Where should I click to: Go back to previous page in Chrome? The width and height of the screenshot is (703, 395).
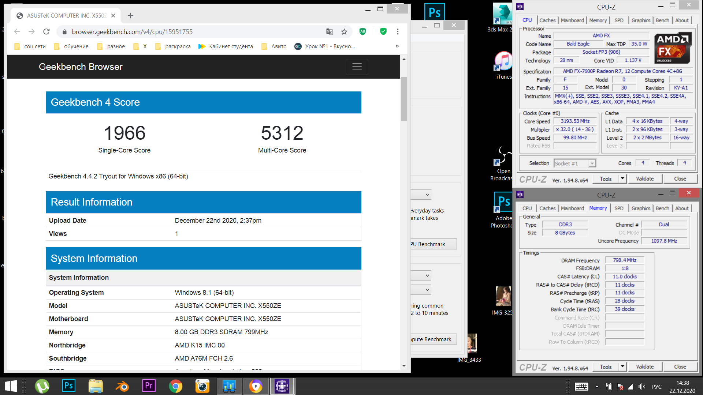17,32
